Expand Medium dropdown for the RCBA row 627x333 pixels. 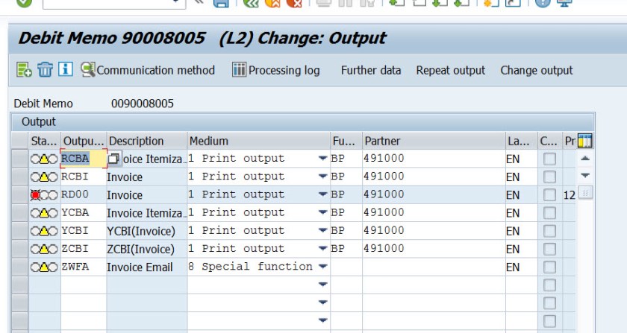322,159
